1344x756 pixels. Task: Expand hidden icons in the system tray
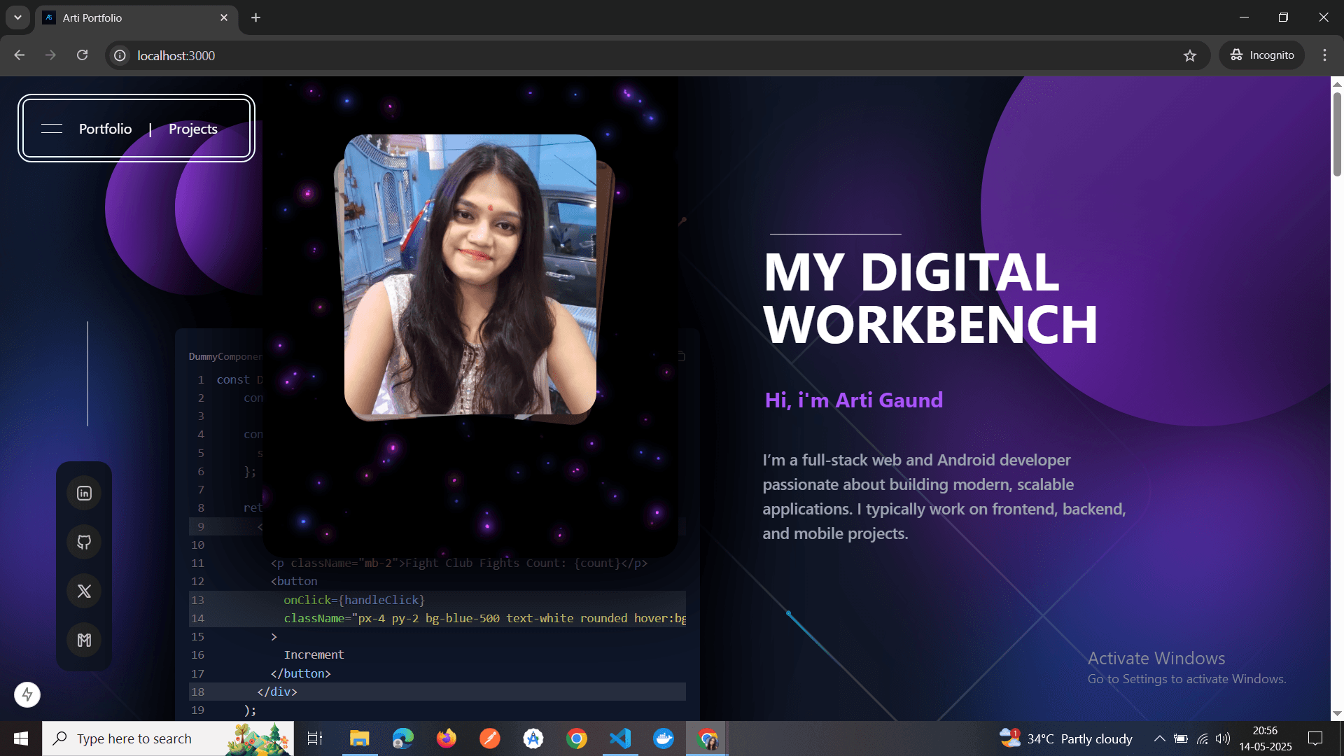point(1159,738)
